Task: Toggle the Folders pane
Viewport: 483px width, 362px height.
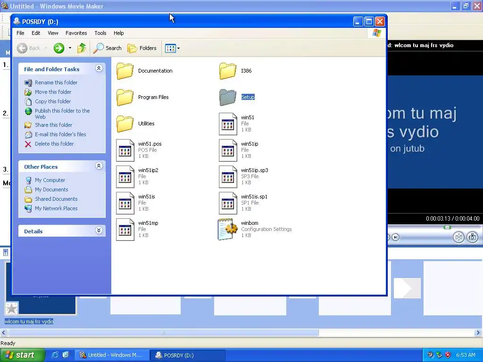Action: click(142, 48)
